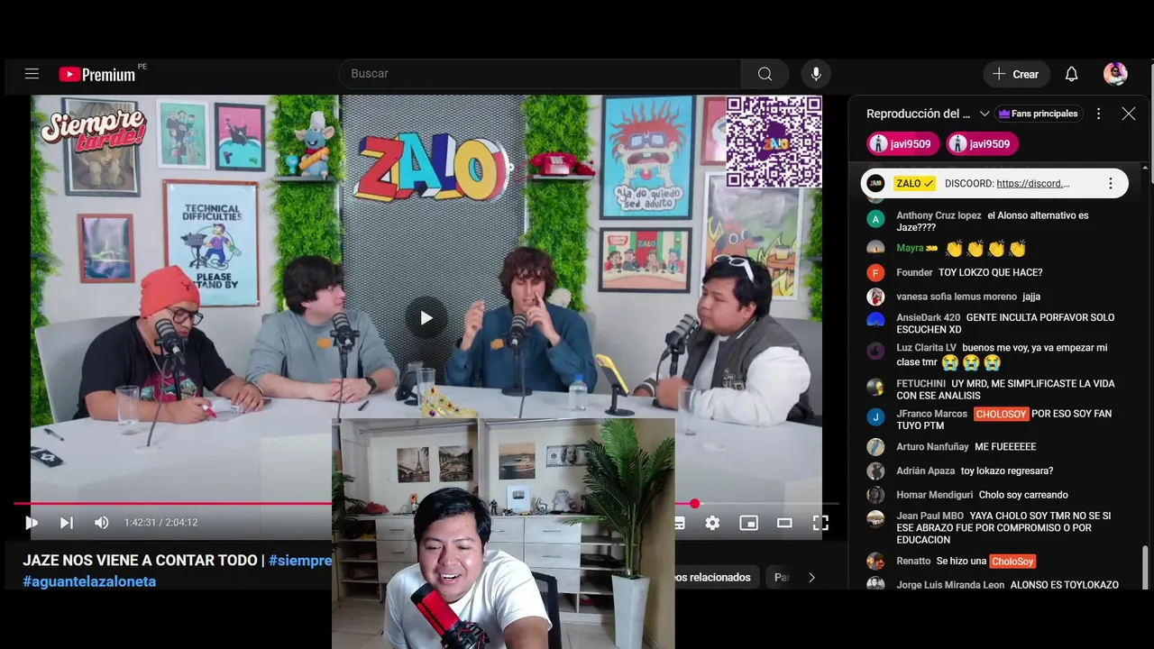1154x649 pixels.
Task: Click Anthony Cruz lopez chat avatar
Action: pos(875,219)
